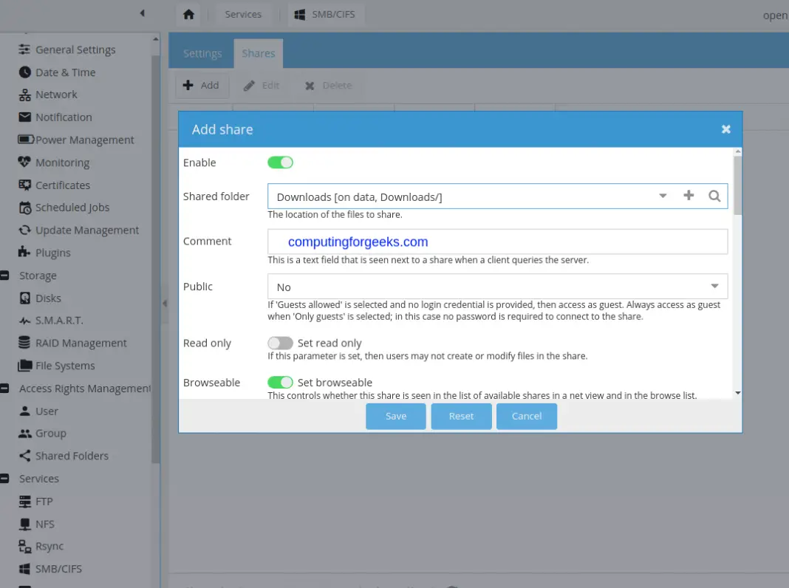Collapse the Storage section in sidebar
The image size is (789, 588).
pyautogui.click(x=4, y=276)
